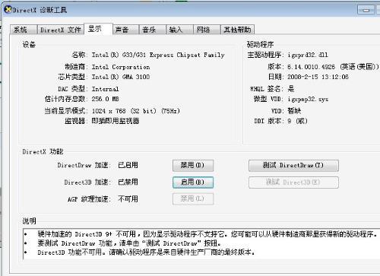Go to the 声音 tab
The width and height of the screenshot is (380, 276).
tap(125, 30)
